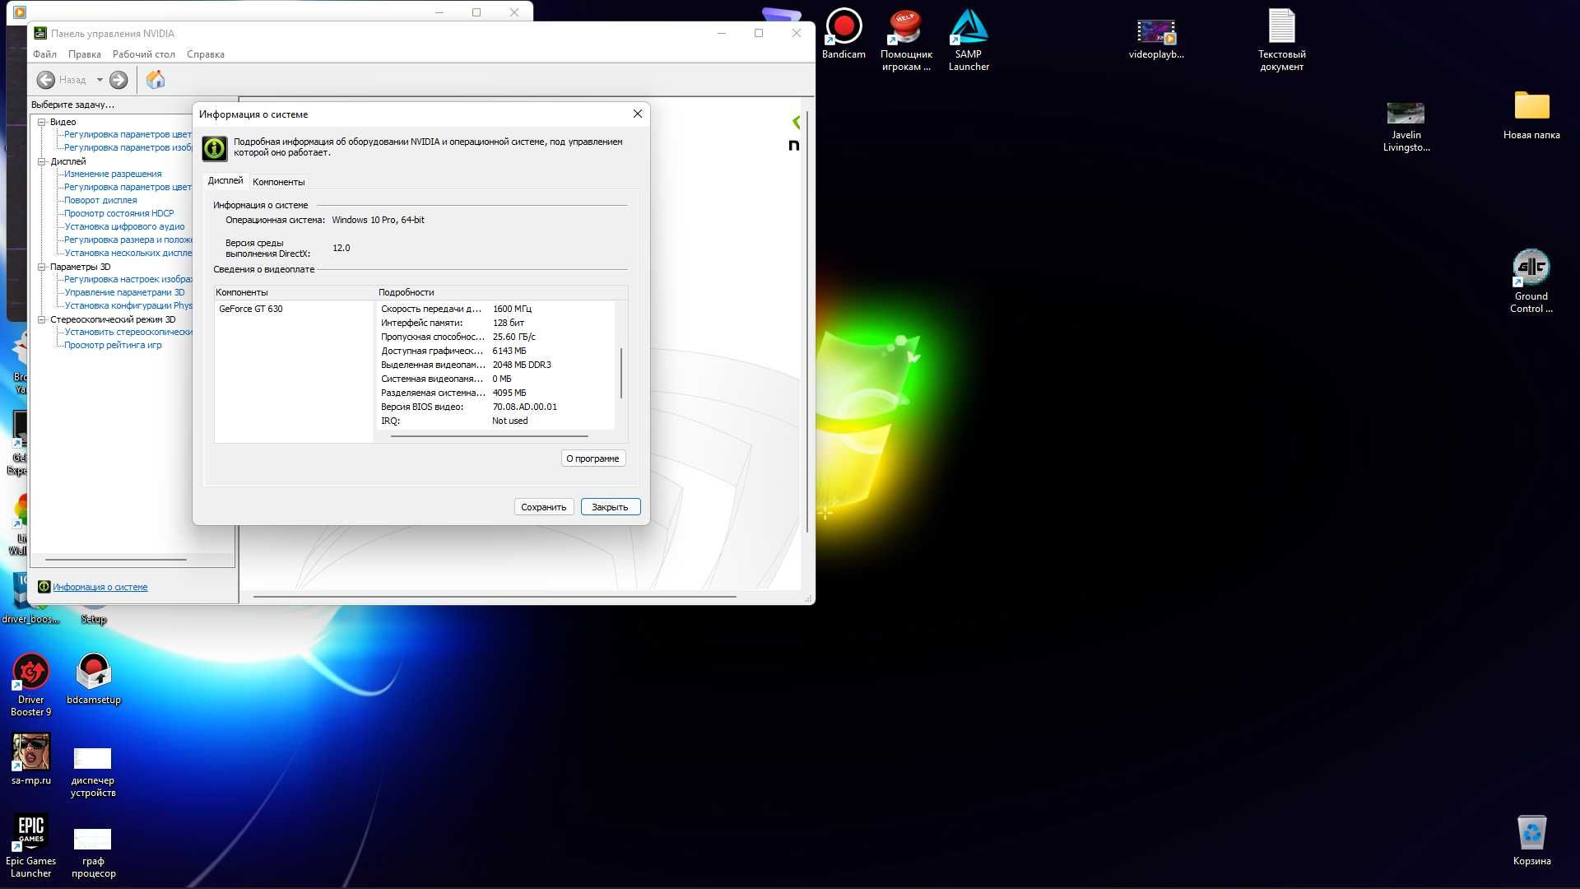The width and height of the screenshot is (1580, 889).
Task: Click the details list horizontal scrollbar
Action: (x=489, y=436)
